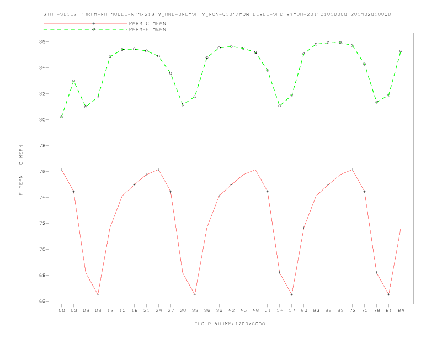Image resolution: width=437 pixels, height=338 pixels.
Task: Click the green F_MEAN highest marker at hour 69
Action: 340,43
